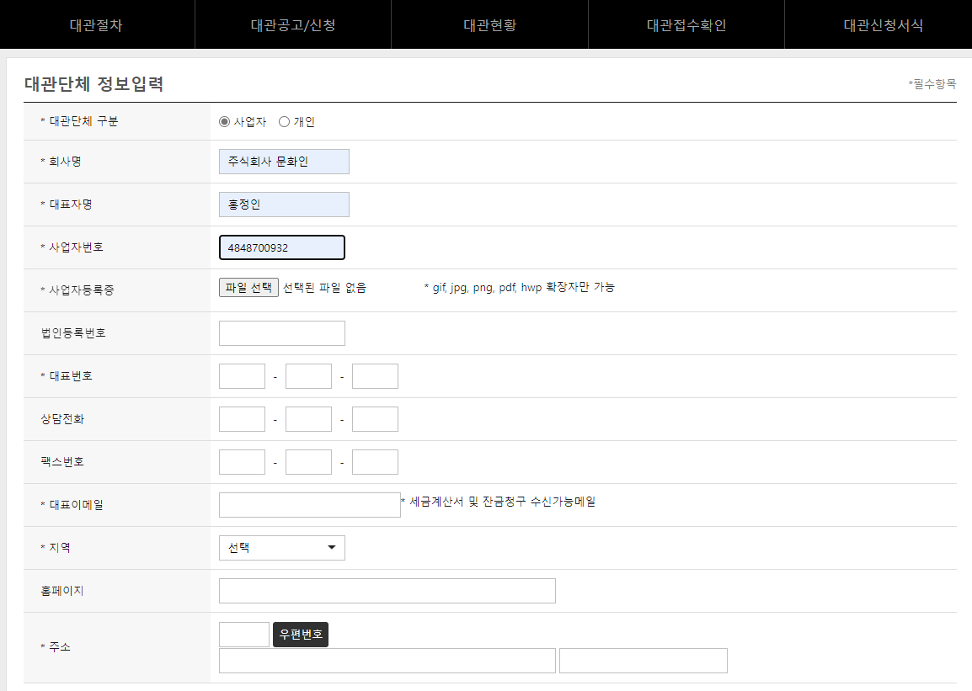The width and height of the screenshot is (972, 691).
Task: Click the 사업자등록증 row label
Action: pos(77,290)
